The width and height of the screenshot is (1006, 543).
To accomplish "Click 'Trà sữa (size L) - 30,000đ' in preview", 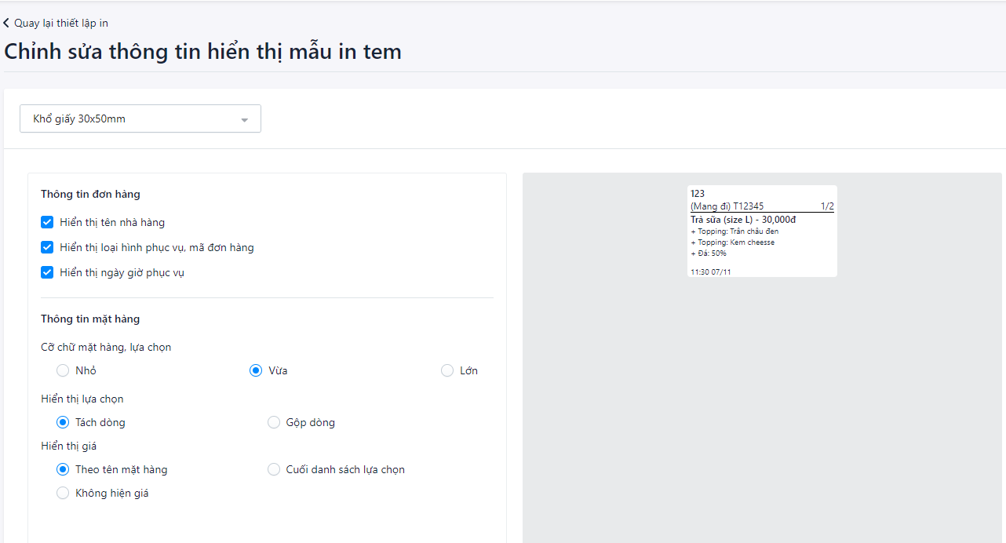I will click(742, 220).
